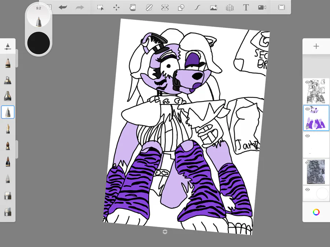The image size is (330, 247).
Task: Enable the Symmetry tool
Action: coord(165,8)
